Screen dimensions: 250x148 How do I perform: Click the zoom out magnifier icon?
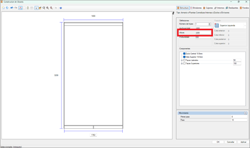click(51, 8)
